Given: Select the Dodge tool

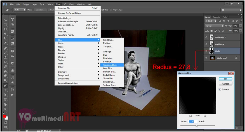Looking at the screenshot, I should pyautogui.click(x=5, y=81).
